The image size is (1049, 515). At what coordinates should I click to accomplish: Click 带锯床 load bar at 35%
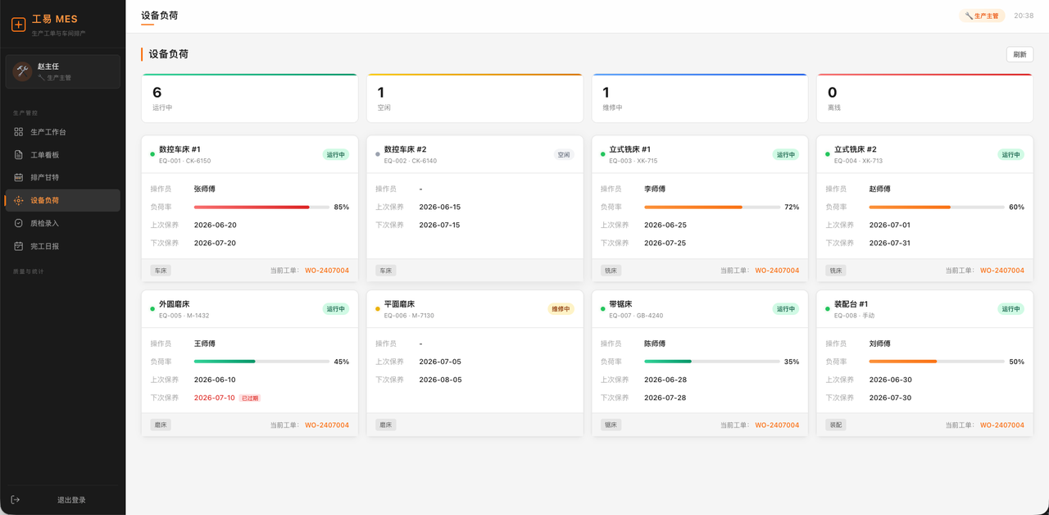point(712,362)
